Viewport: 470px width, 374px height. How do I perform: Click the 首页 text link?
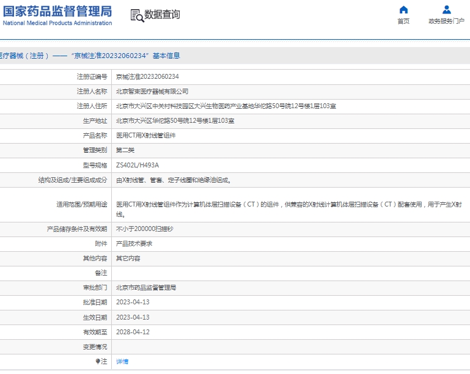point(403,21)
